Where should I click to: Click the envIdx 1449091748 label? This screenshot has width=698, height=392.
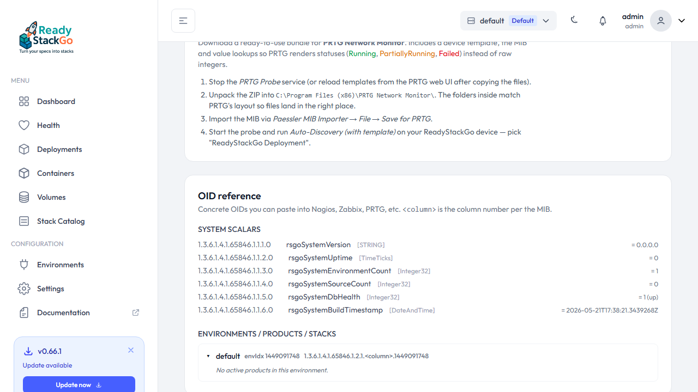tap(272, 356)
